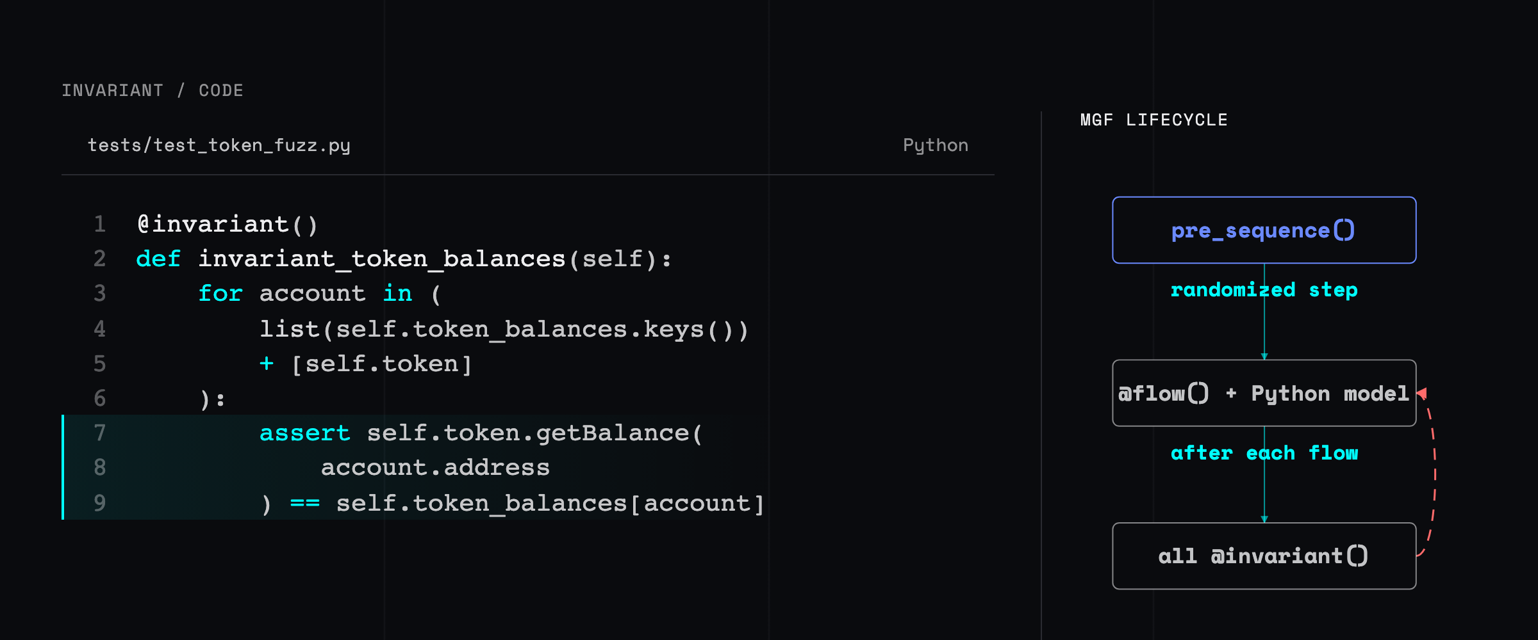The height and width of the screenshot is (640, 1538).
Task: Click the 'for' keyword on line 3
Action: click(x=220, y=293)
